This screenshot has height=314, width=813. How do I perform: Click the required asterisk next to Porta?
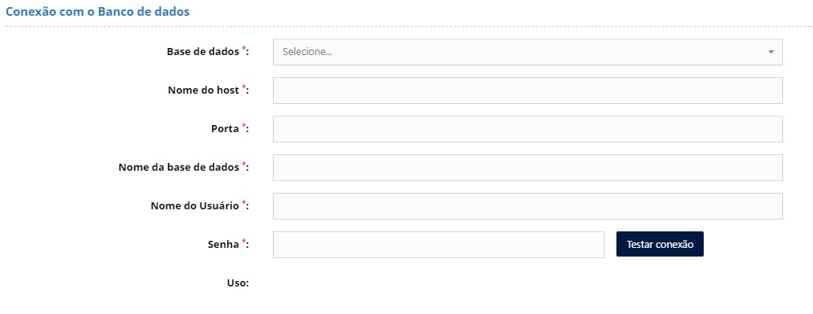point(244,127)
